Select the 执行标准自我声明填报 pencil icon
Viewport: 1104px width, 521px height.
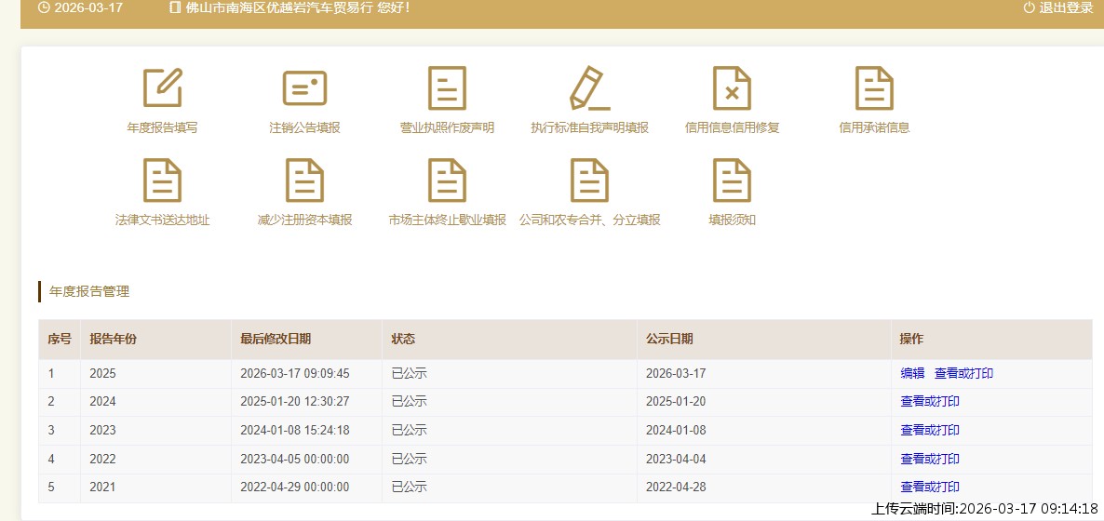pos(589,88)
